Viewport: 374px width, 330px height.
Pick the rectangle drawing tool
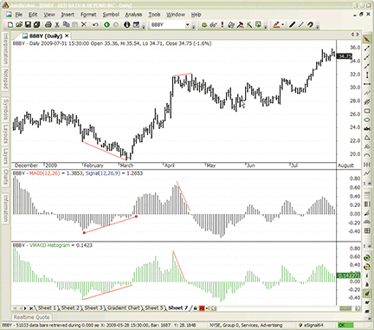point(367,111)
